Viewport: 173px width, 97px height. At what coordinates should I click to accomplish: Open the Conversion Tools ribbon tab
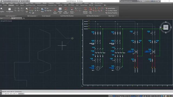tap(52, 5)
